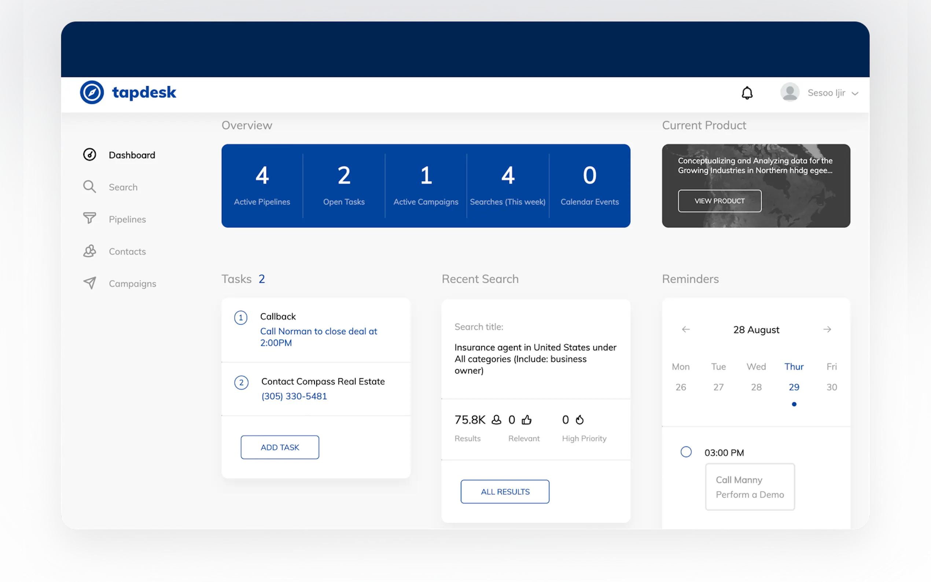Open notifications via the bell icon
Image resolution: width=931 pixels, height=582 pixels.
click(747, 93)
